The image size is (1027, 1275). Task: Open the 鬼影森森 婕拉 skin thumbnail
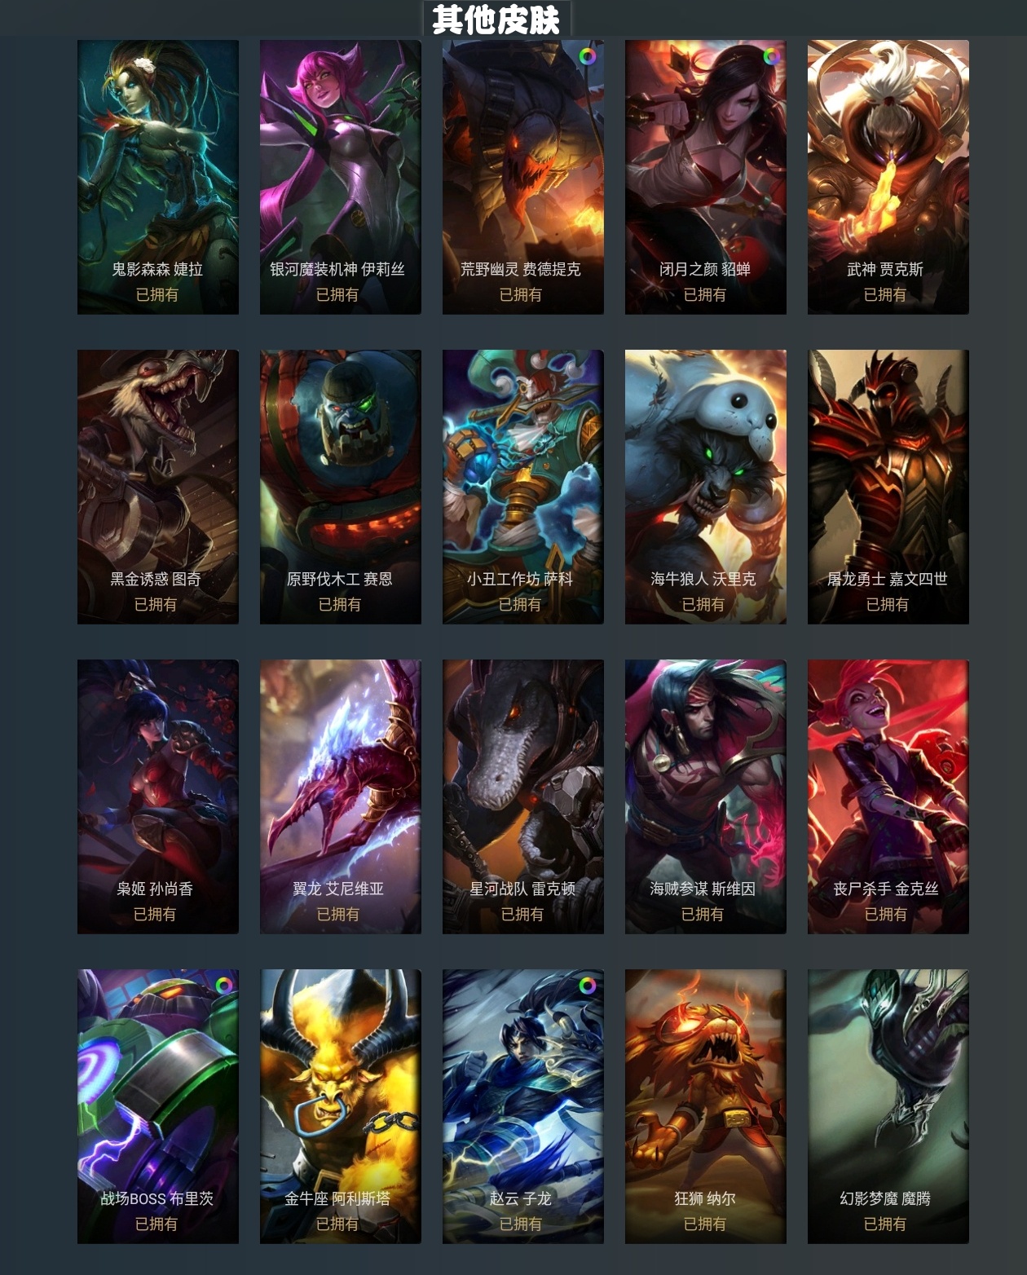tap(158, 177)
